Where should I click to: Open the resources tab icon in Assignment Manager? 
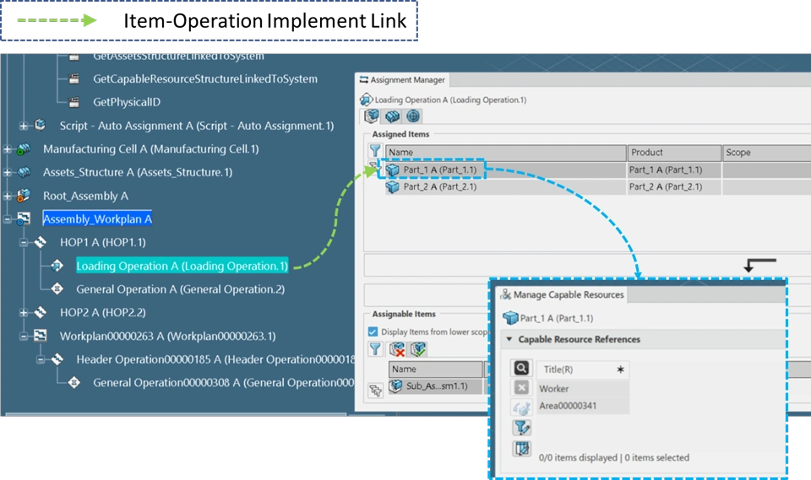point(392,116)
